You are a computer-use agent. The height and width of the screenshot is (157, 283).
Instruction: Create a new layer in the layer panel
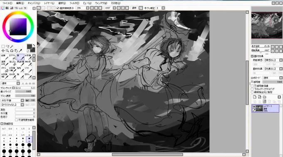click(x=254, y=97)
